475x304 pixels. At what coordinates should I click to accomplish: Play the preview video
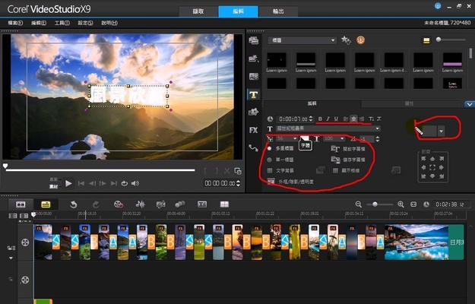[68, 183]
